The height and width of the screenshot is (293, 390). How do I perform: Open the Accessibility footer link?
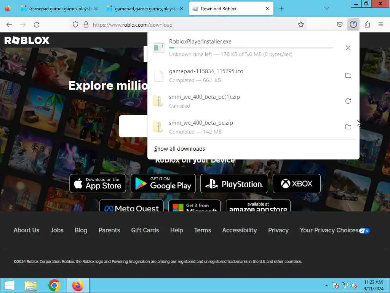click(240, 230)
